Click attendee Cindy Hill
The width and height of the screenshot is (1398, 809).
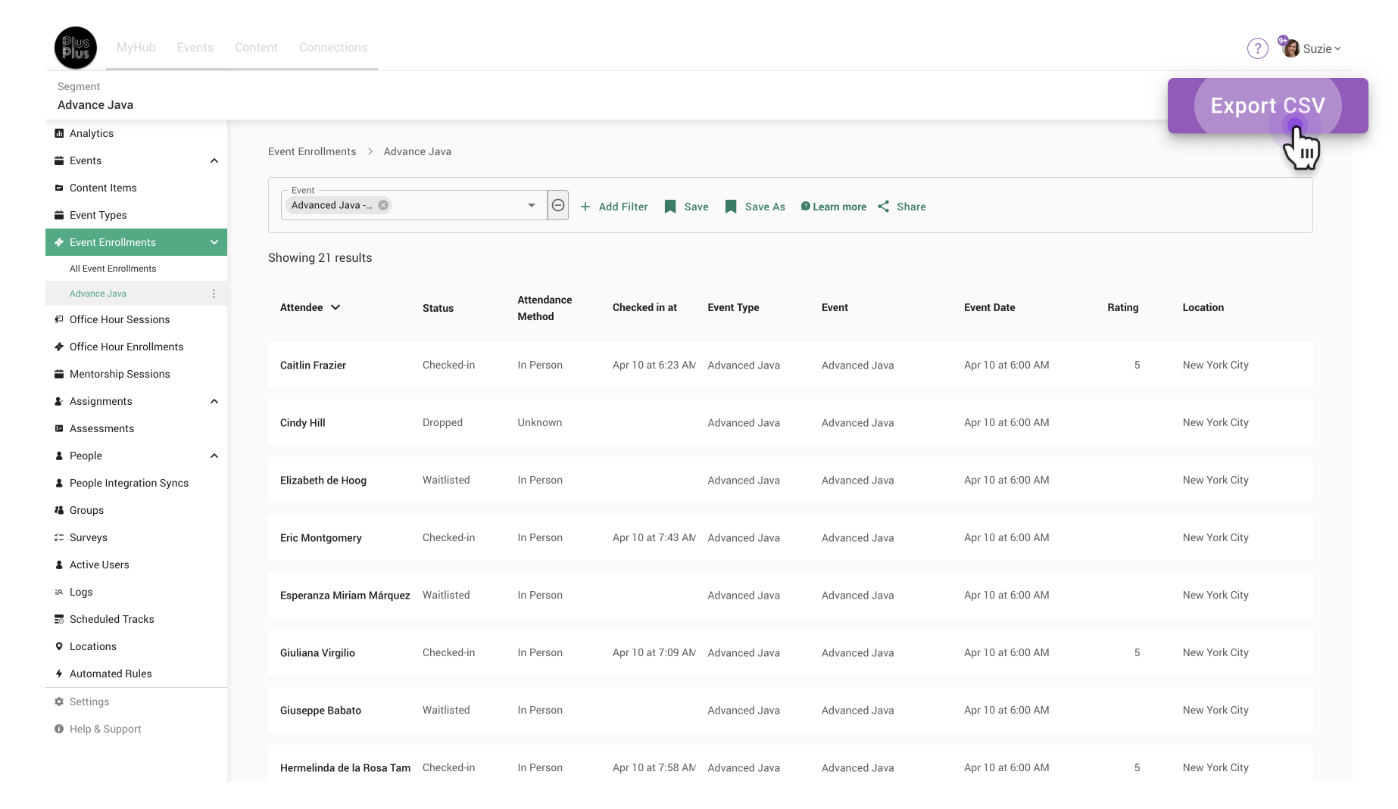(302, 422)
